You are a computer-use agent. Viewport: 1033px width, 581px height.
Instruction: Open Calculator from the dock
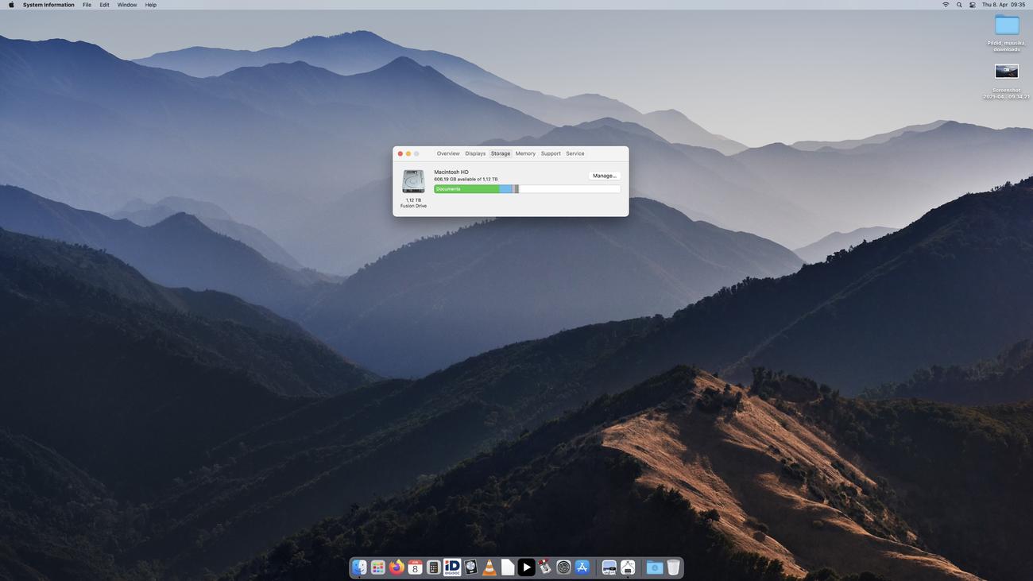(x=433, y=567)
